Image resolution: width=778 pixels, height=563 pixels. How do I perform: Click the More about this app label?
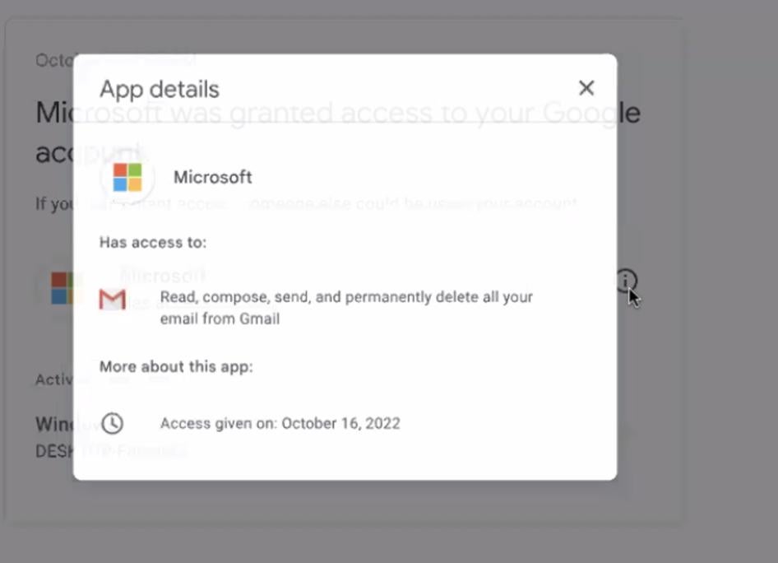176,366
